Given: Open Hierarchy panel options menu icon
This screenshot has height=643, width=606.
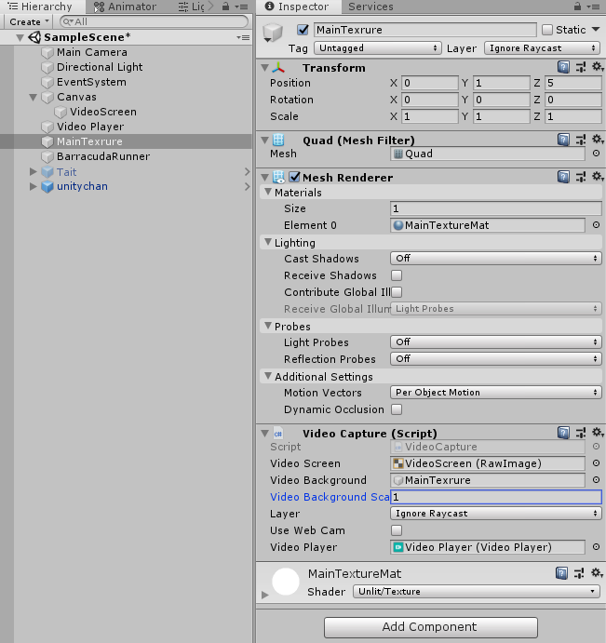Looking at the screenshot, I should (243, 7).
